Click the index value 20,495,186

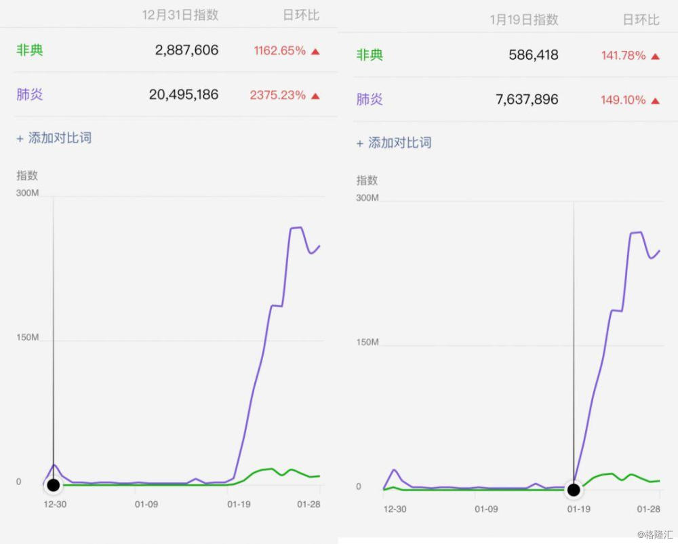184,95
